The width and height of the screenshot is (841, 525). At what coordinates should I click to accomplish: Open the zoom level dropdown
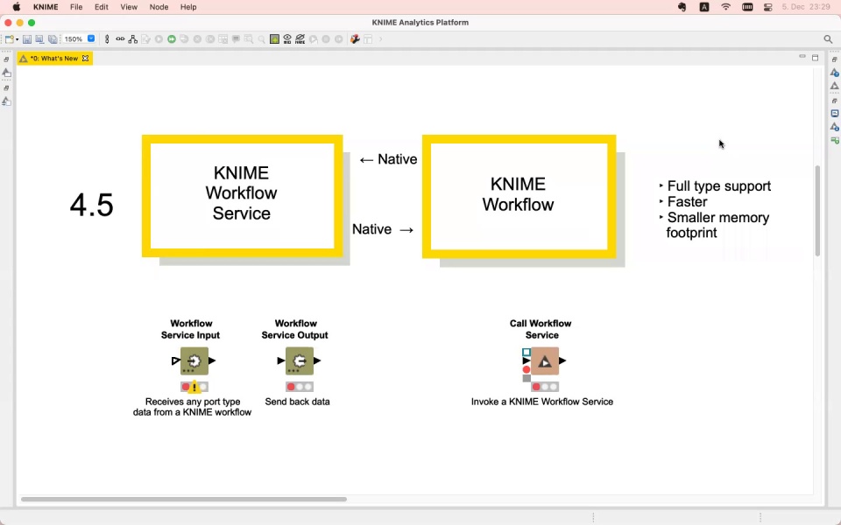pyautogui.click(x=91, y=38)
